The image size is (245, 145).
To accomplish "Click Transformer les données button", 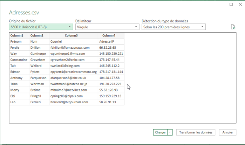I will click(x=196, y=132).
